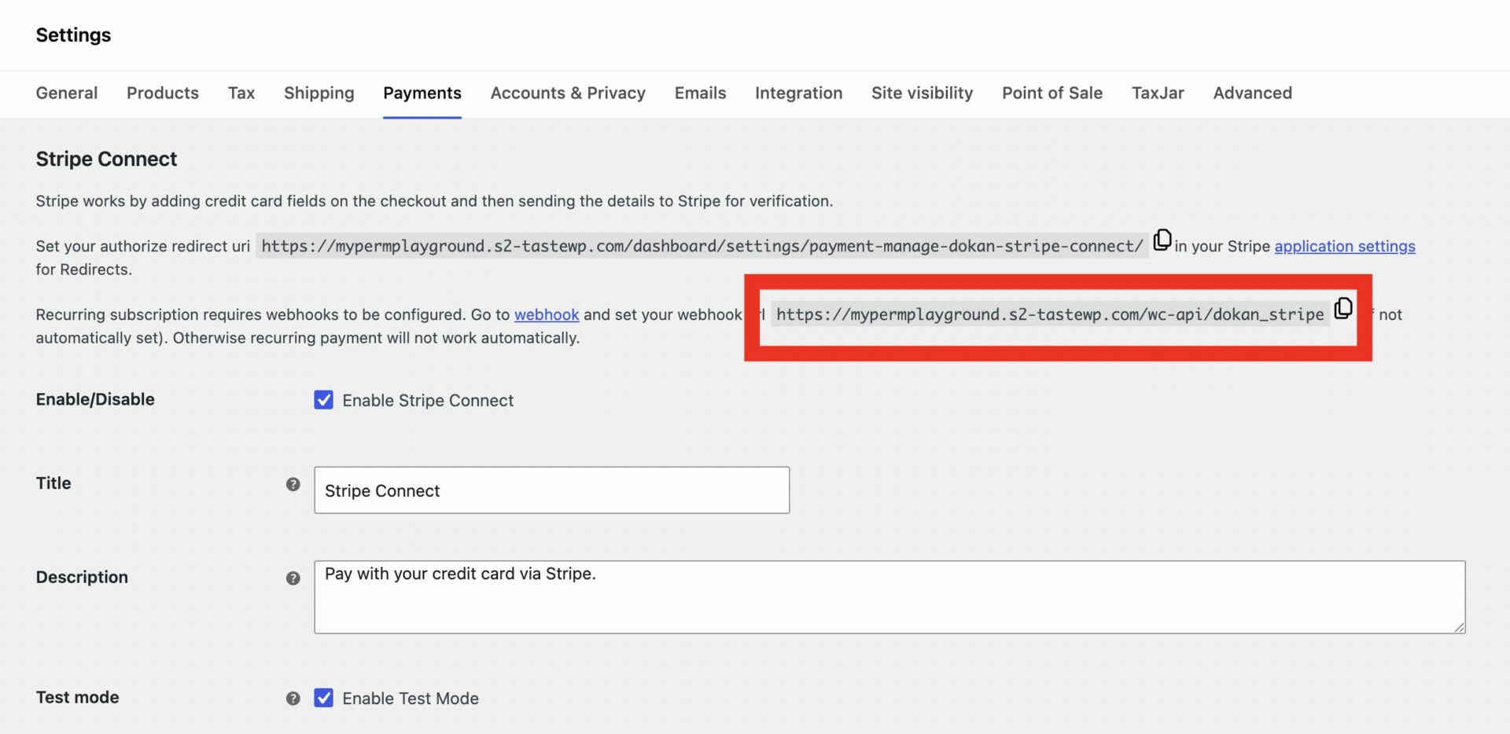
Task: Show help tooltip for Description
Action: pyautogui.click(x=293, y=578)
